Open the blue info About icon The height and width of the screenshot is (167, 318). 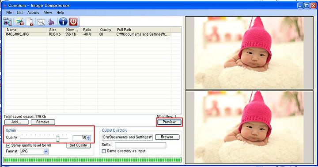[x=63, y=22]
